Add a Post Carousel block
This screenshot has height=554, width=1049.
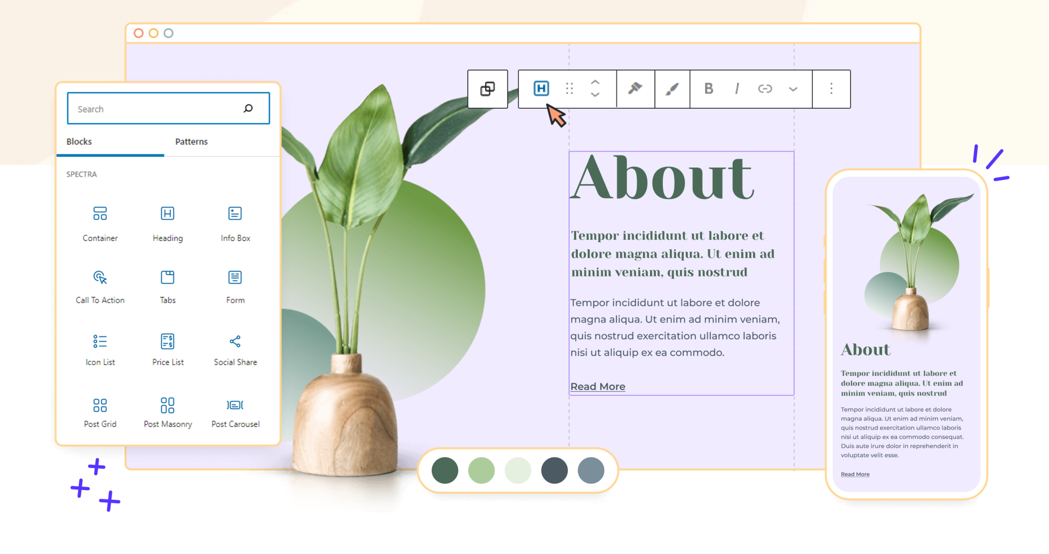click(235, 410)
